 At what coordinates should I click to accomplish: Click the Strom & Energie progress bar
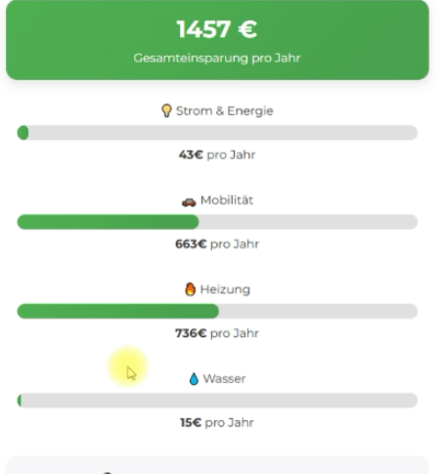(217, 133)
